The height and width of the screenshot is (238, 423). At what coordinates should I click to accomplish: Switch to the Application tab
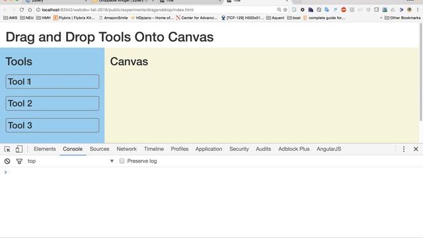tap(209, 149)
